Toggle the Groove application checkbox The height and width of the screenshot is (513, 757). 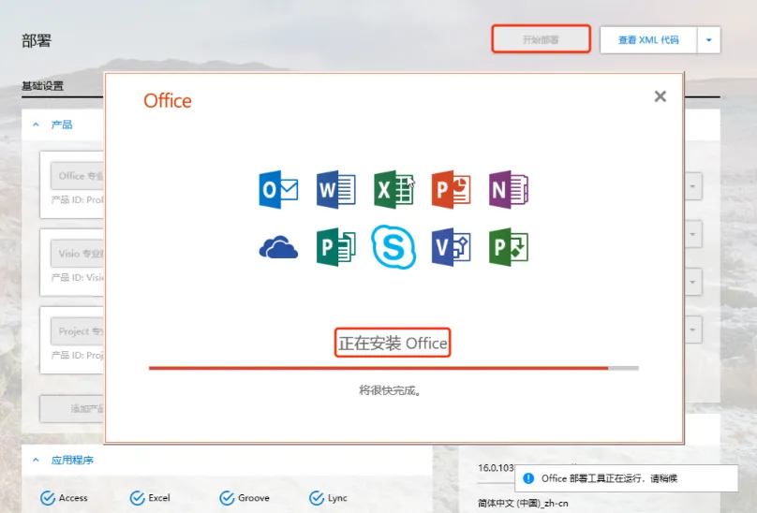[227, 498]
